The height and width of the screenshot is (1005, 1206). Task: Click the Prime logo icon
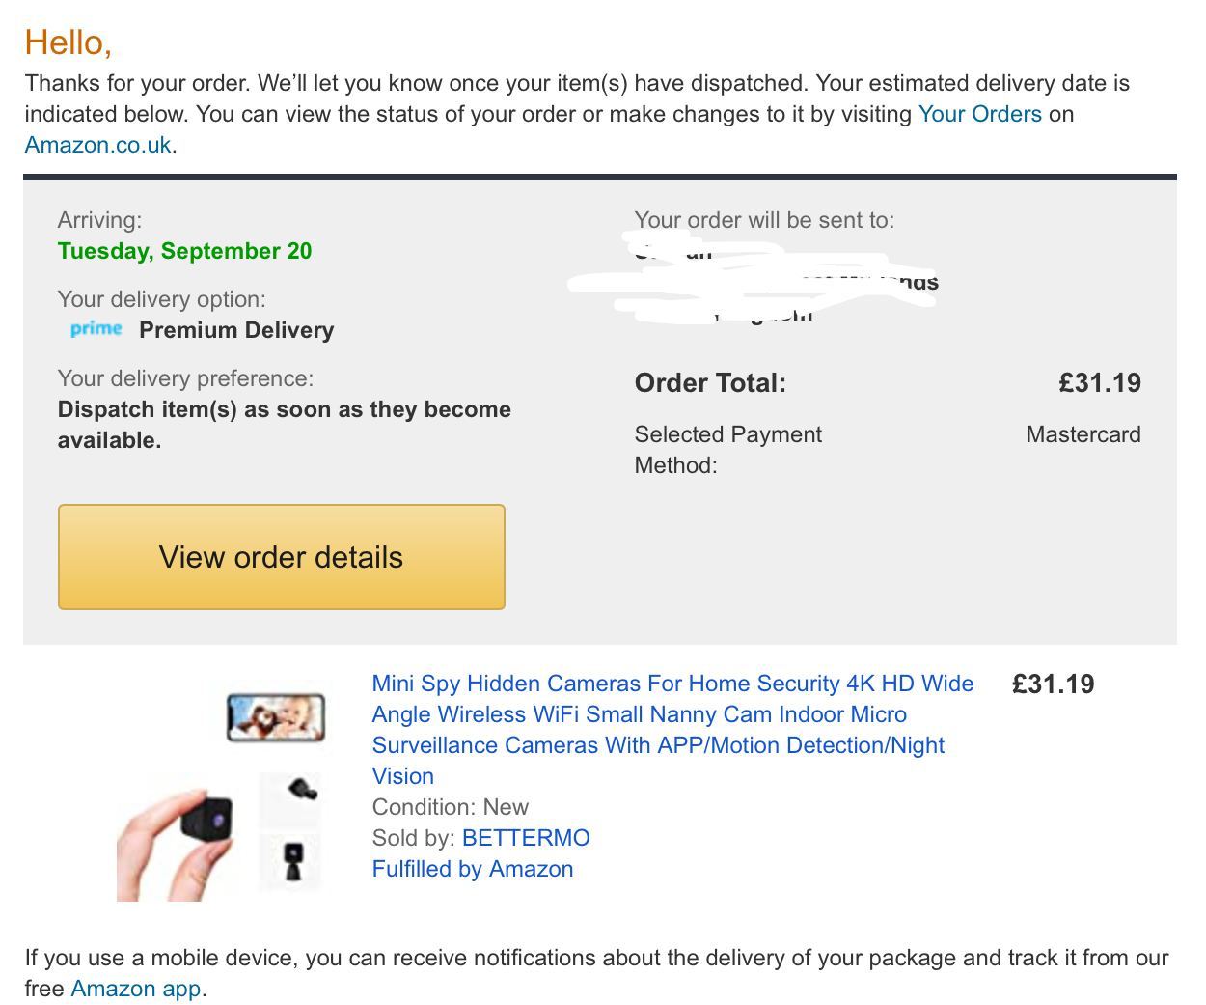(x=96, y=329)
